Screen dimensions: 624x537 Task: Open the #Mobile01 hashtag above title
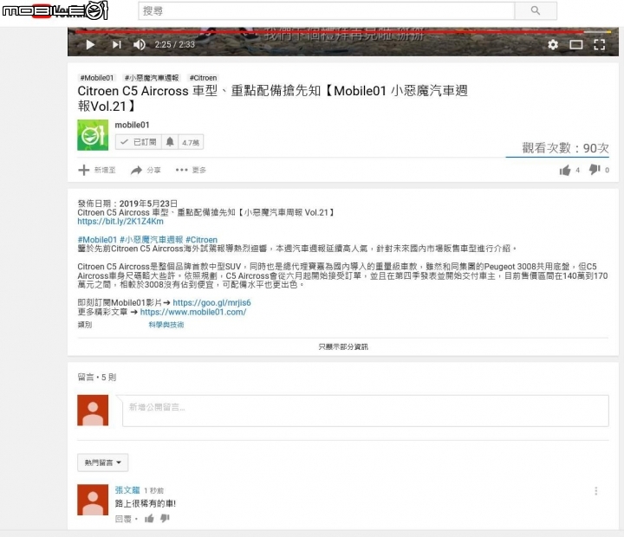pos(97,78)
